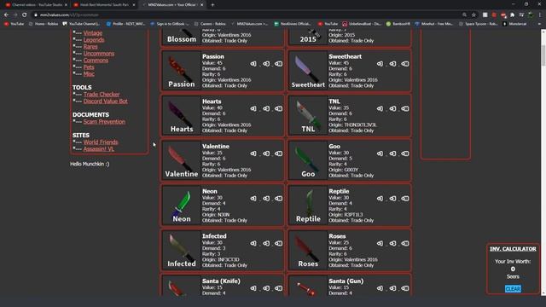Screen dimensions: 546x307
Task: Click the first add icon on the Santa (Knife) card
Action: coord(253,288)
